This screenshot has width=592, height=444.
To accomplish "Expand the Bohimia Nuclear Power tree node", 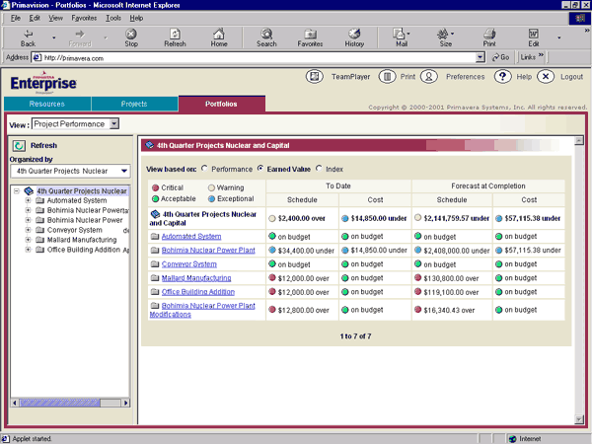I will click(x=28, y=220).
